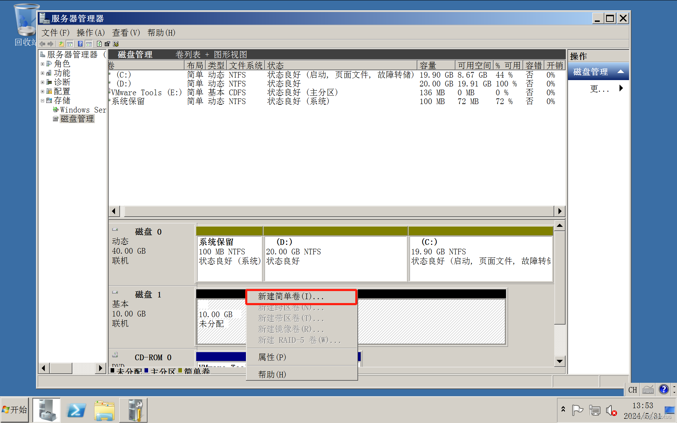Screen dimensions: 677x423
Task: Expand the 存储 tree node
Action: click(43, 100)
